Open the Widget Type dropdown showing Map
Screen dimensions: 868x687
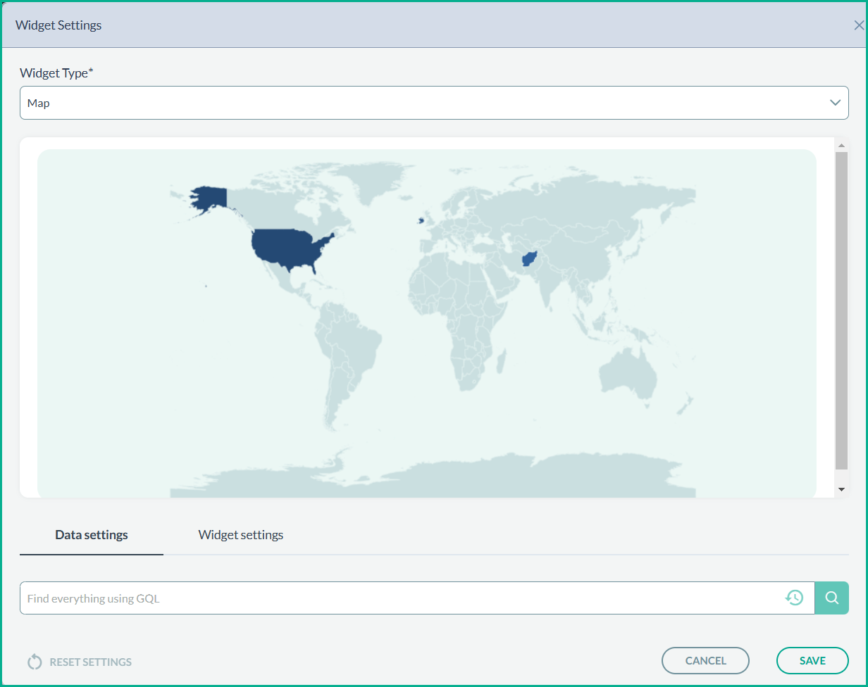coord(423,103)
